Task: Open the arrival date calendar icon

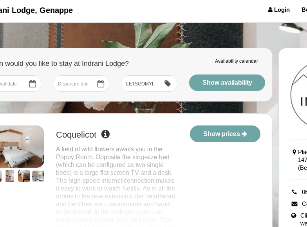Action: pos(33,84)
